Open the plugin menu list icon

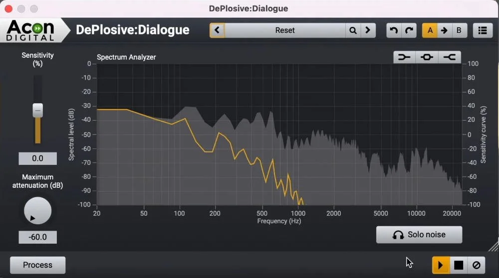483,30
